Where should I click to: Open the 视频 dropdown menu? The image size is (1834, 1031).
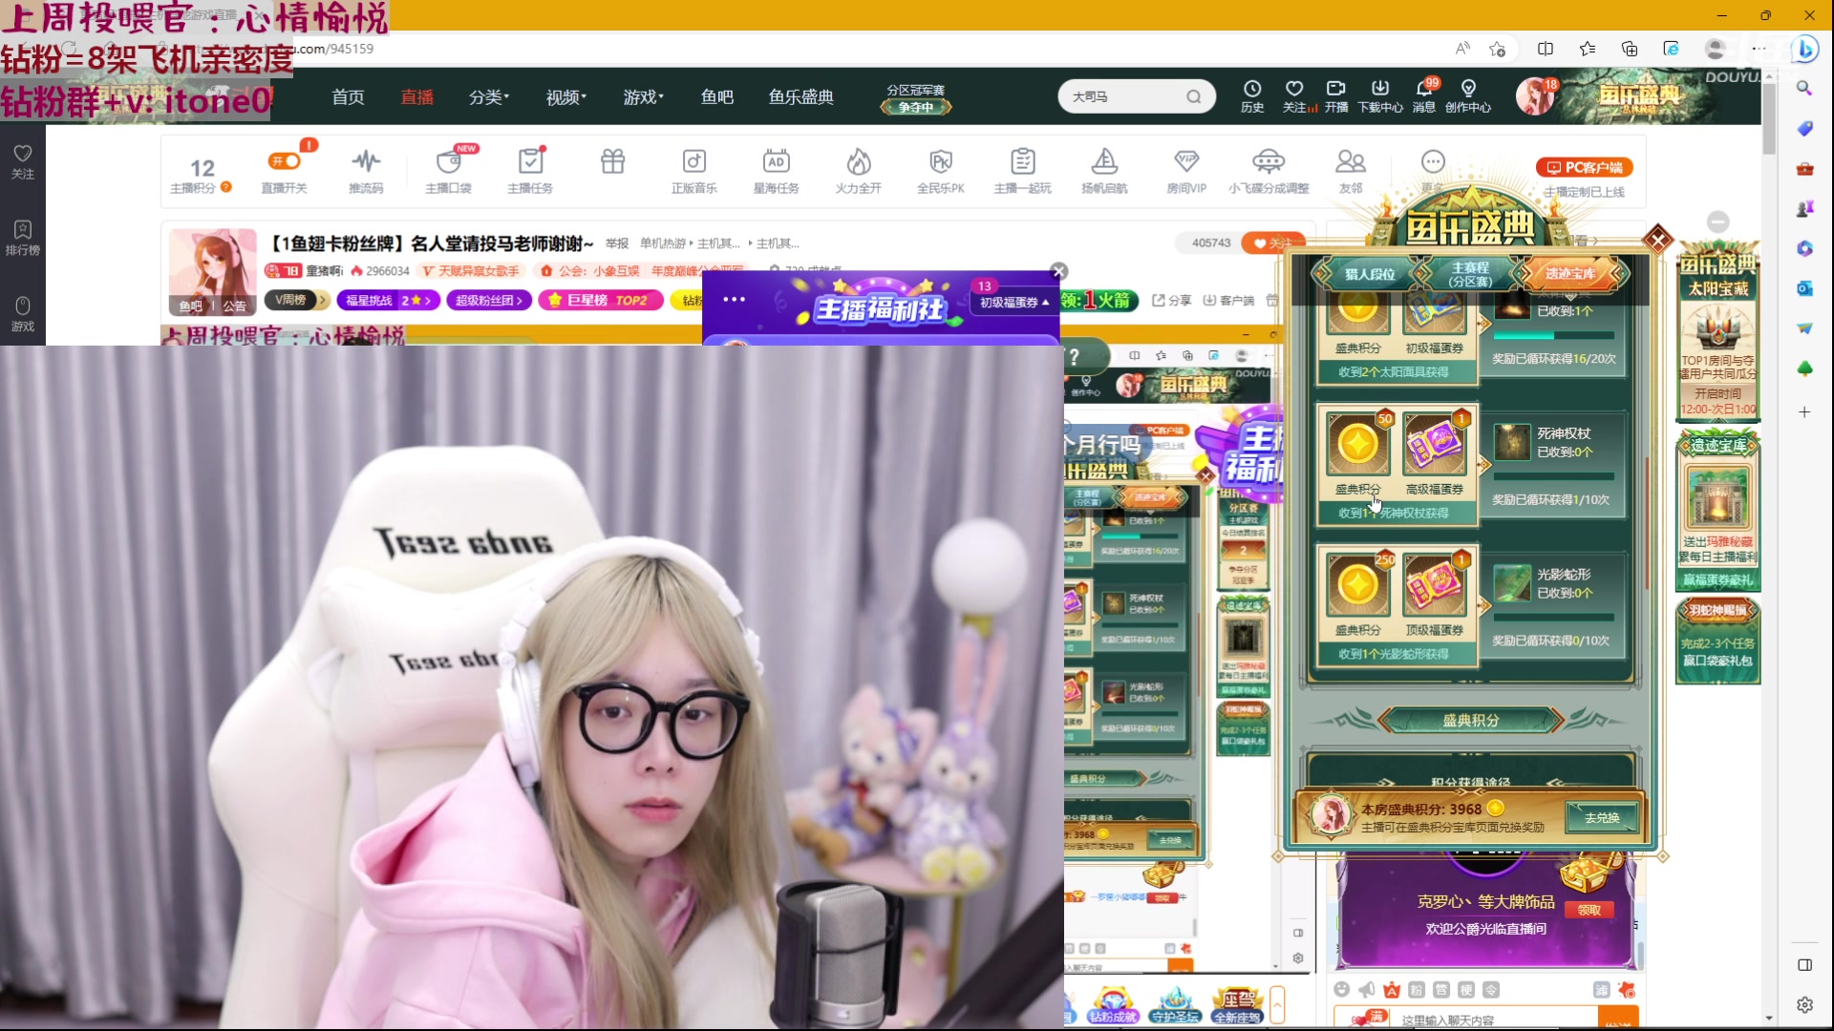(563, 96)
